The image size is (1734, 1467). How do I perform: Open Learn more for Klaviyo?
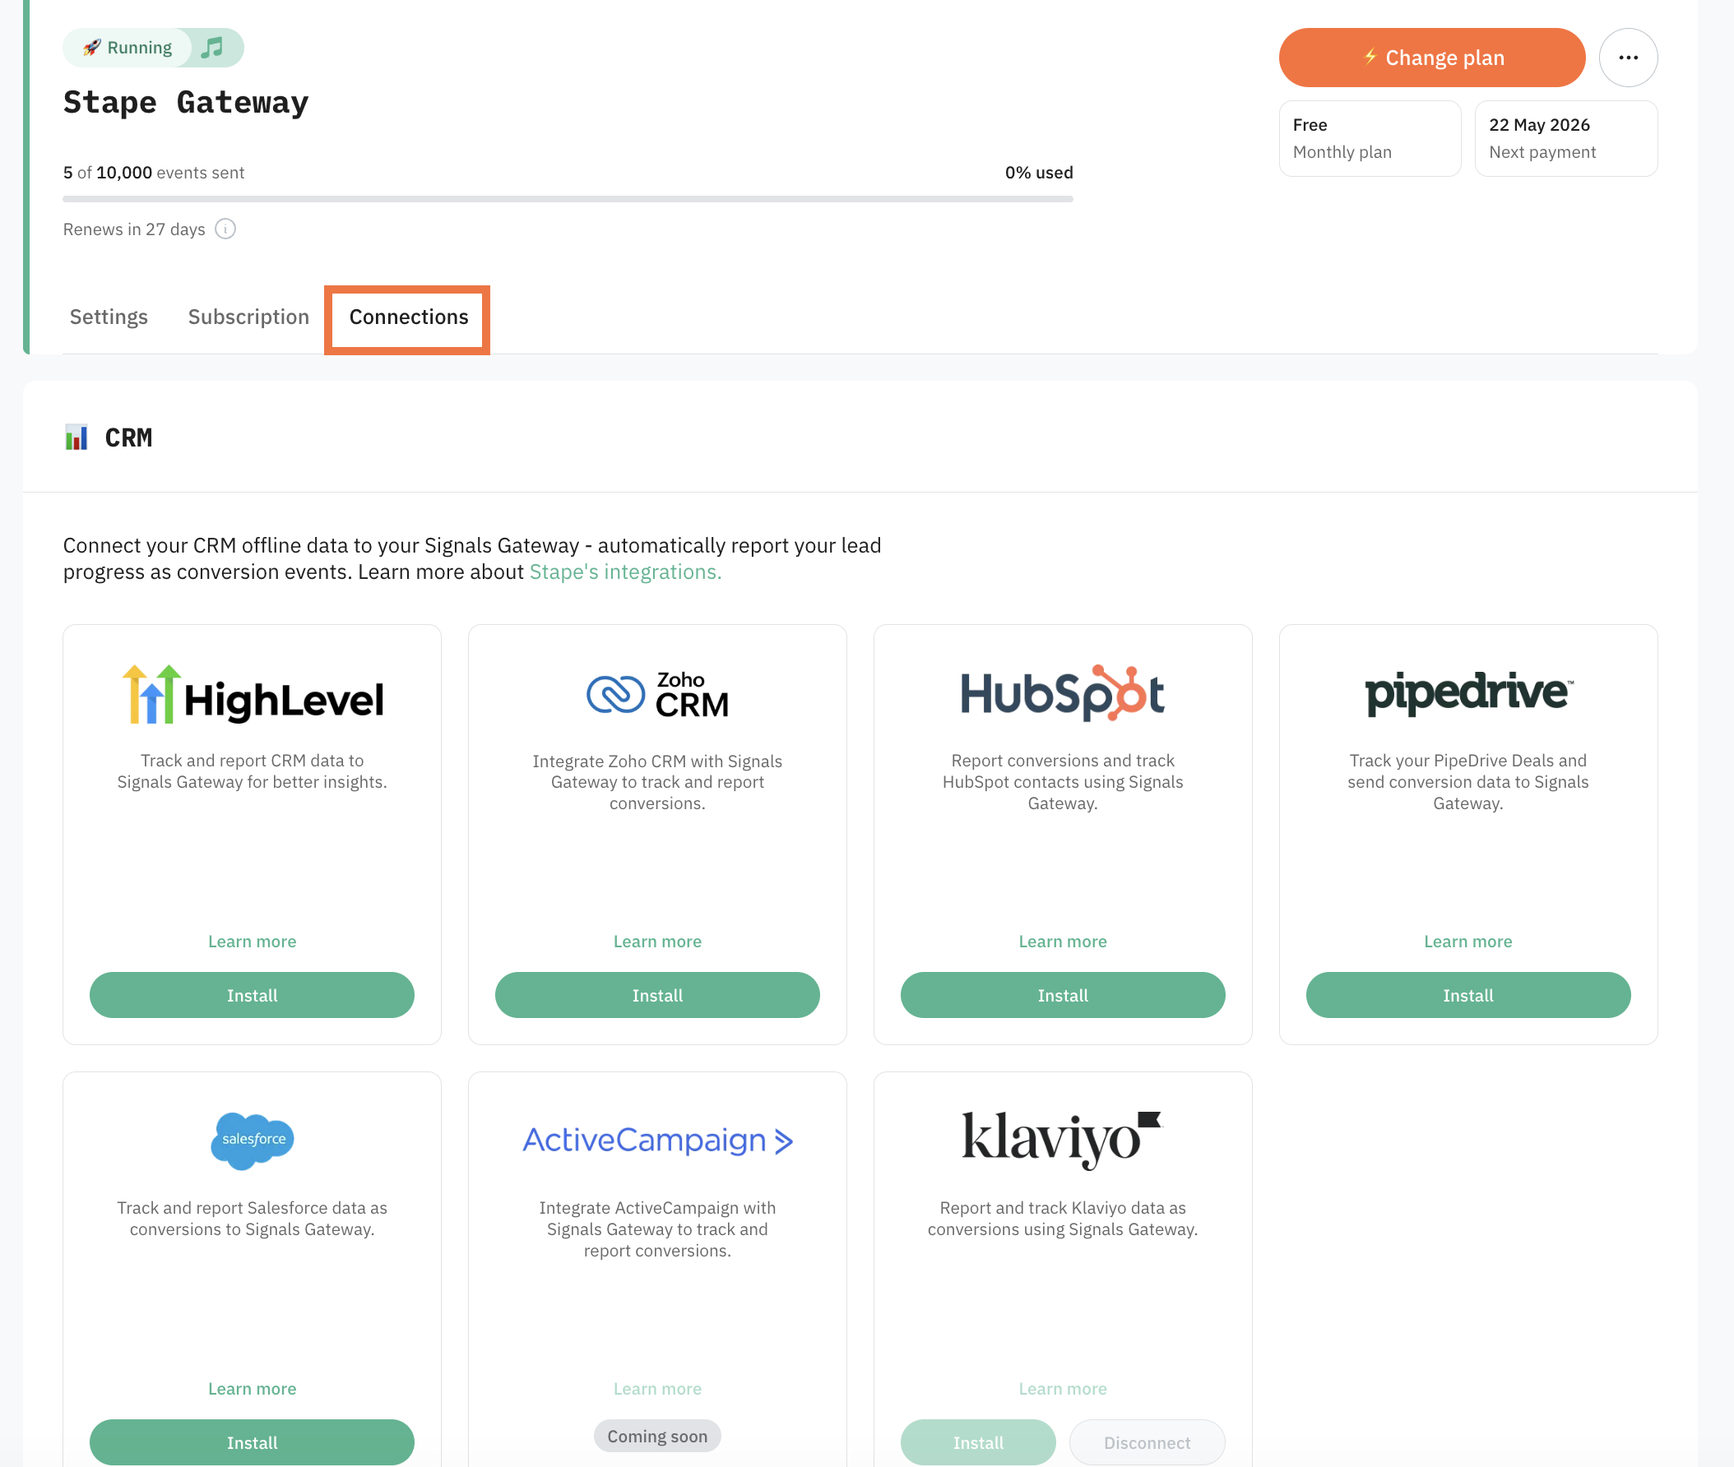point(1063,1389)
